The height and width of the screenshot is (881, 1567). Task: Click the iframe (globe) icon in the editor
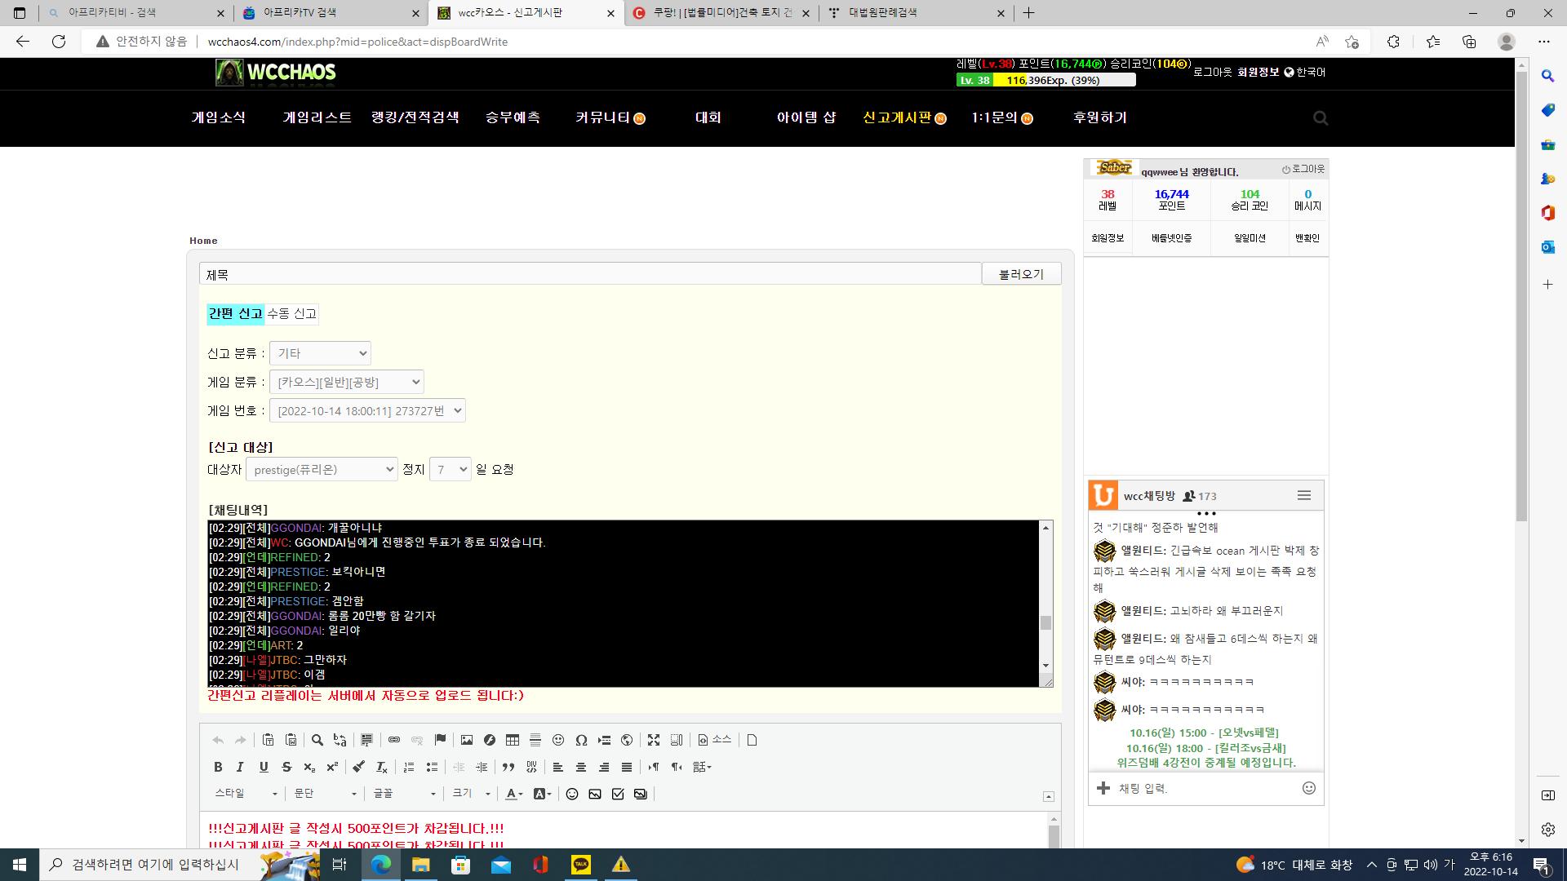[x=627, y=740]
